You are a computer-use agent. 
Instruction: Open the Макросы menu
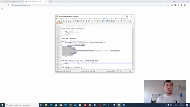point(106,19)
